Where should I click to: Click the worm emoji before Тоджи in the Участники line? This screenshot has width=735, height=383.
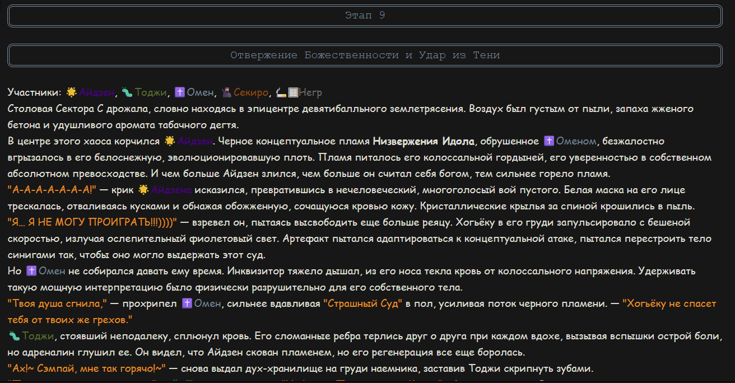127,92
